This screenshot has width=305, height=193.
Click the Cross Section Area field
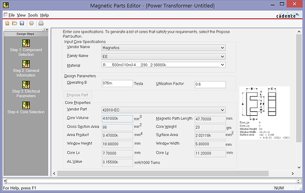(117, 127)
